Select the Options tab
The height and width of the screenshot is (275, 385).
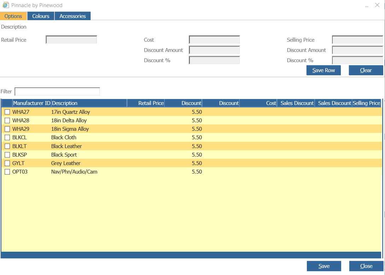coord(13,16)
